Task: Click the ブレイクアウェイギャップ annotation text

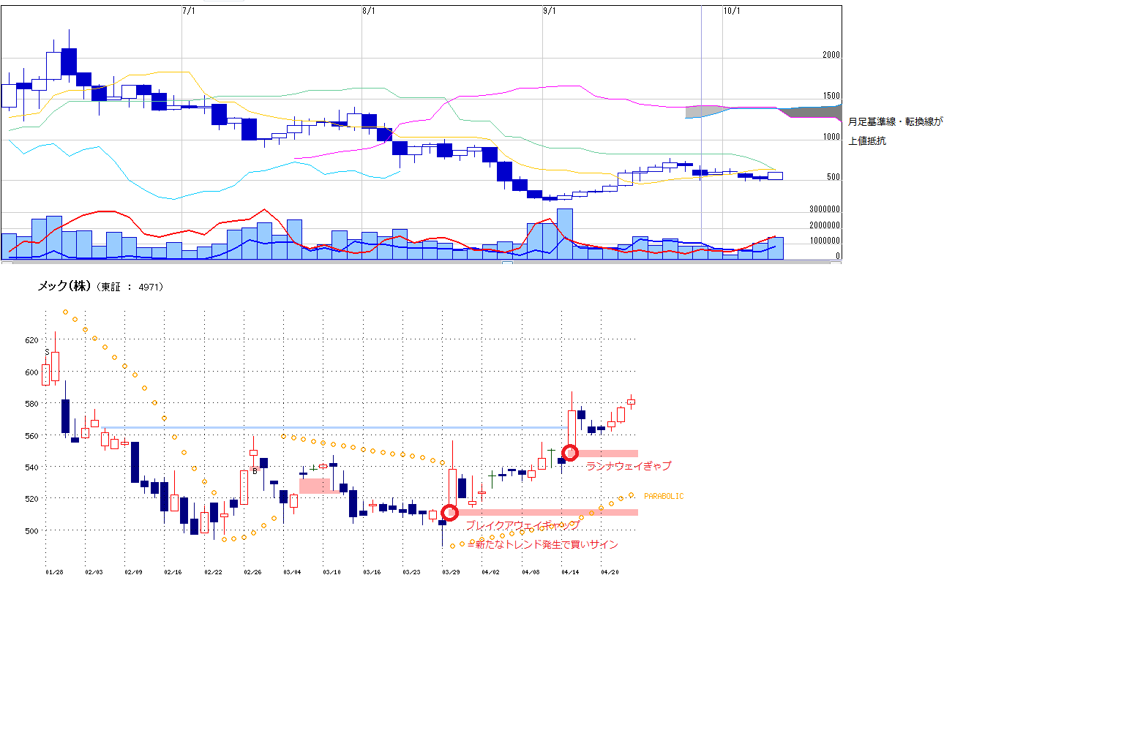Action: 522,525
